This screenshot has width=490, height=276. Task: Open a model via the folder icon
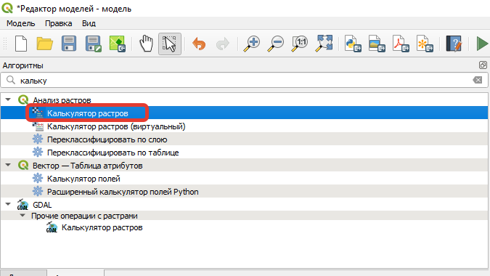45,44
